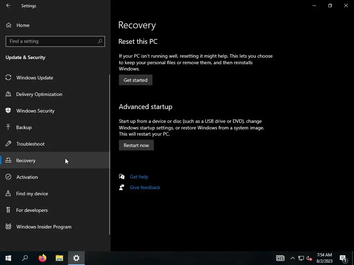Viewport: 354px width, 265px height.
Task: Click the Reset this PC heading
Action: pyautogui.click(x=138, y=41)
